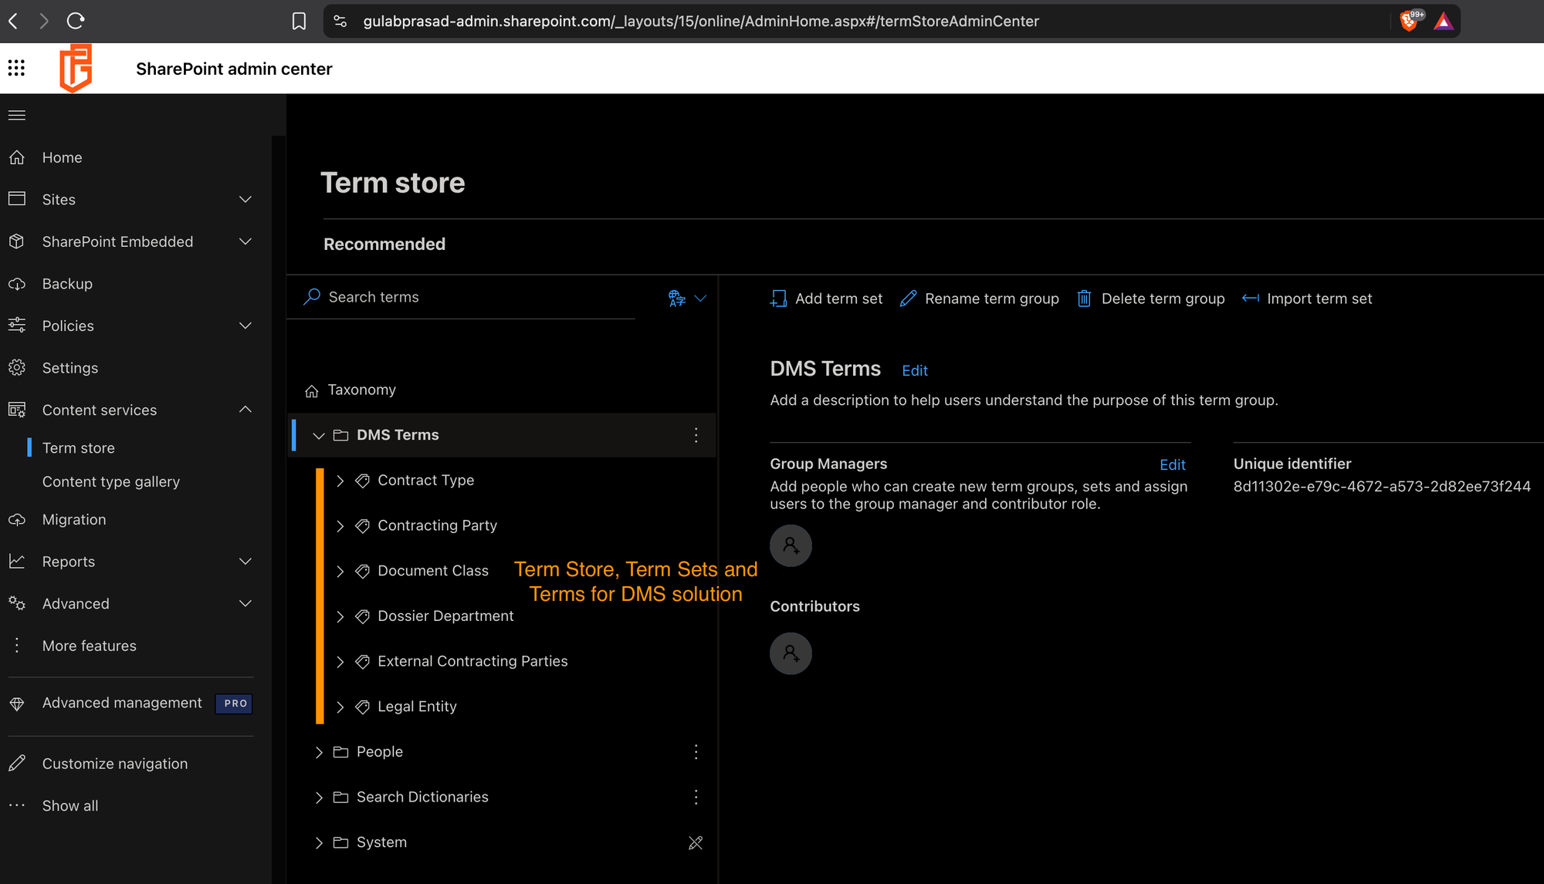Open DMS Terms more options ellipsis
This screenshot has width=1544, height=884.
tap(696, 435)
